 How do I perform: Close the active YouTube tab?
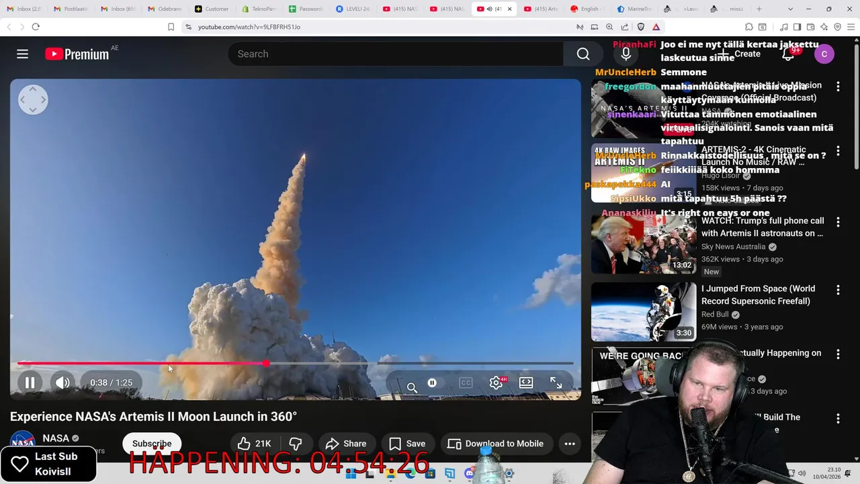(509, 9)
